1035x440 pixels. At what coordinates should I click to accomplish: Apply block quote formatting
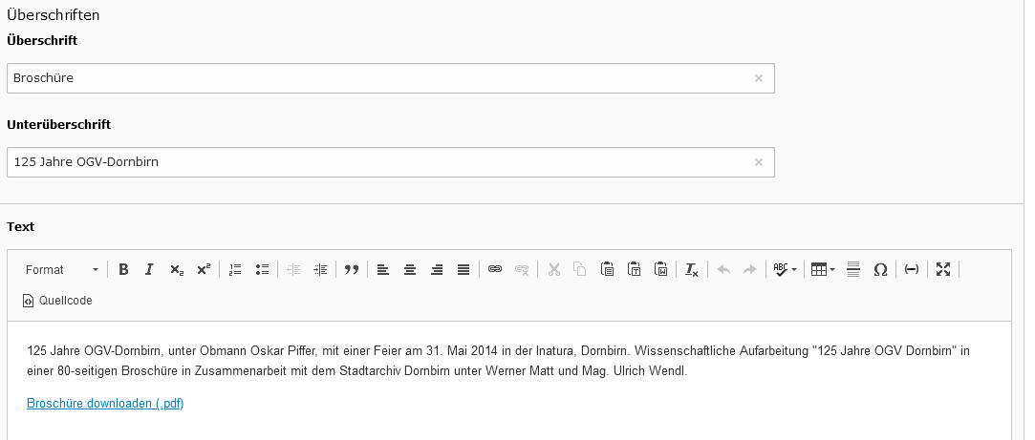pos(351,270)
